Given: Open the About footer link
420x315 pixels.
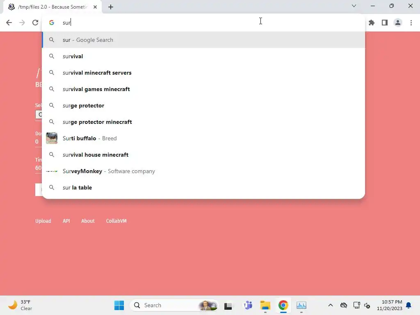Looking at the screenshot, I should (x=88, y=221).
